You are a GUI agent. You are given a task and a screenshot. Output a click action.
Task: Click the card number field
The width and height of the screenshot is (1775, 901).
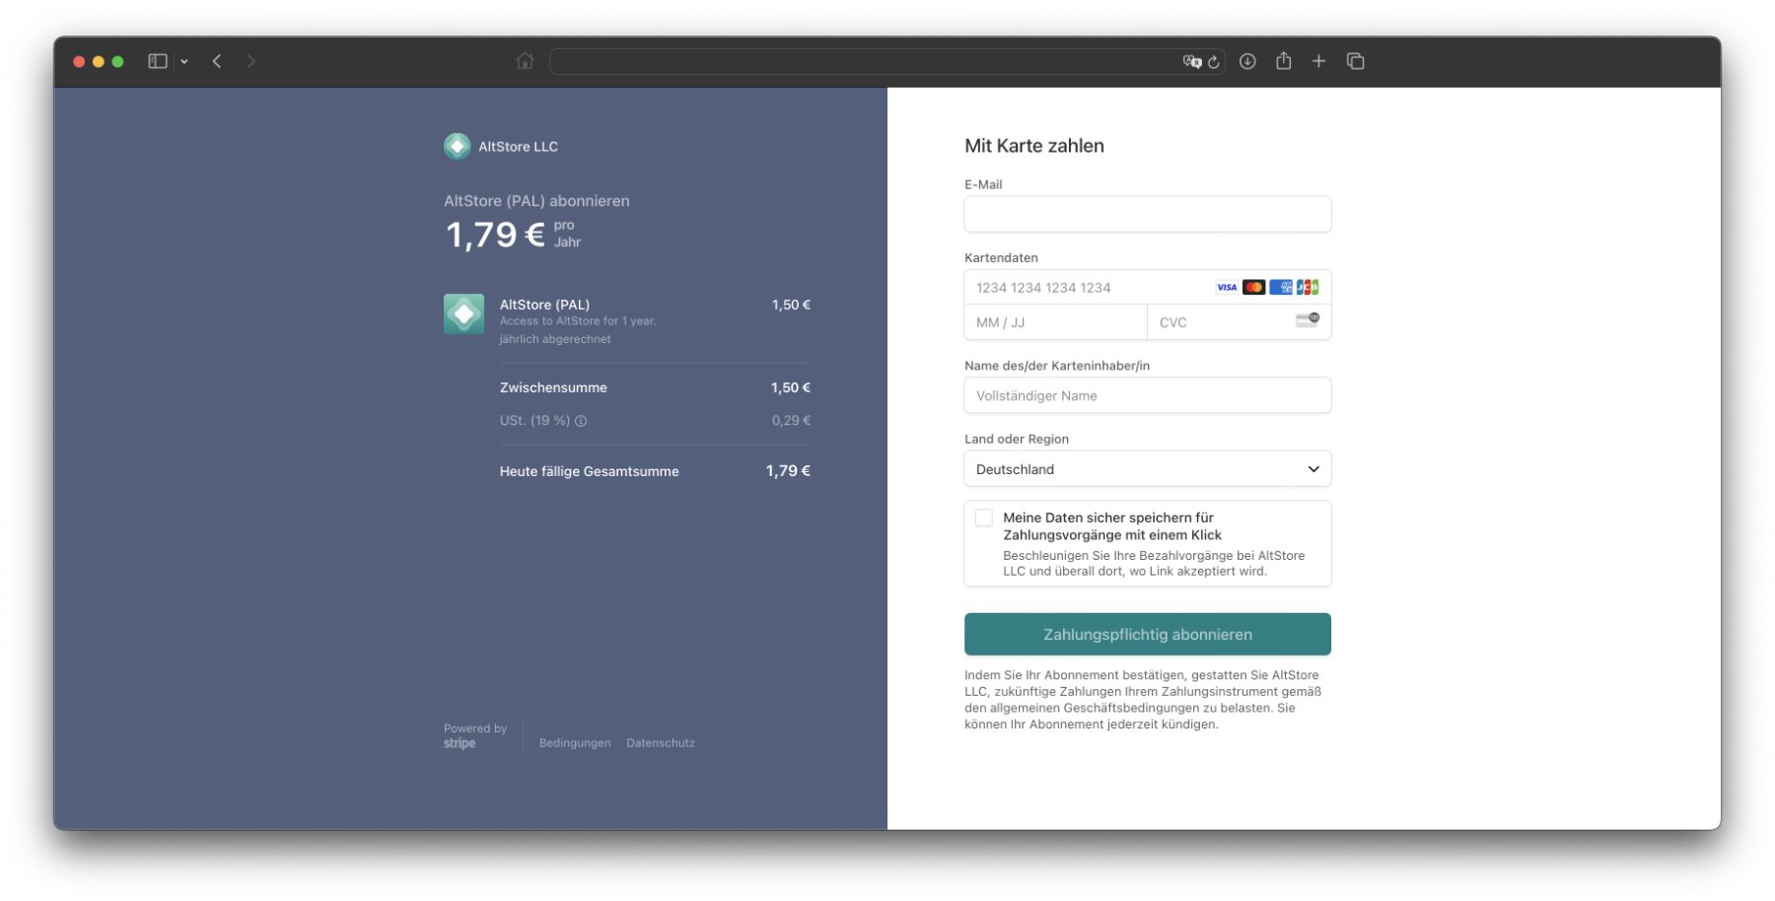click(1085, 288)
